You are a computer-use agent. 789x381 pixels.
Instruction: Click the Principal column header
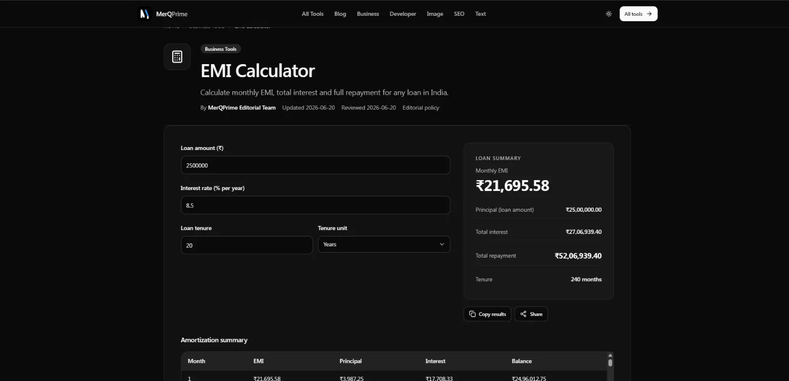pos(351,361)
